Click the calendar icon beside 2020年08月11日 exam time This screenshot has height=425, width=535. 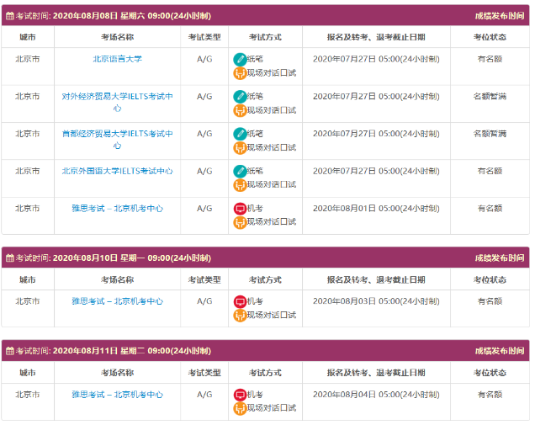click(10, 351)
